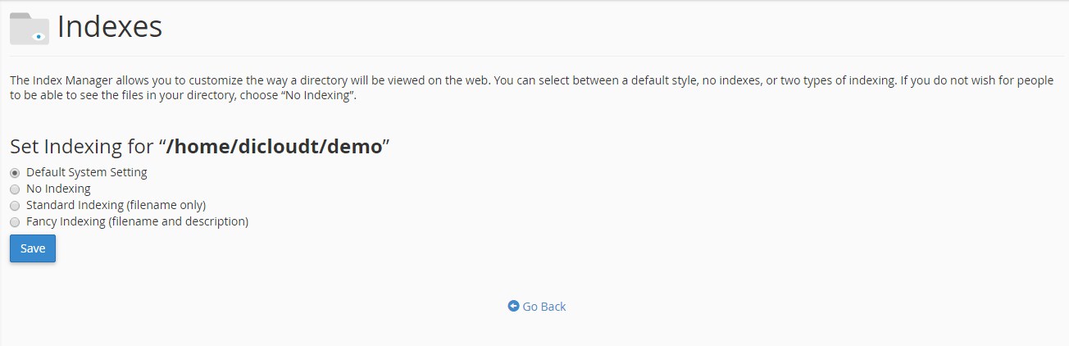1069x346 pixels.
Task: Enable the Standard Indexing radio button
Action: tap(15, 206)
